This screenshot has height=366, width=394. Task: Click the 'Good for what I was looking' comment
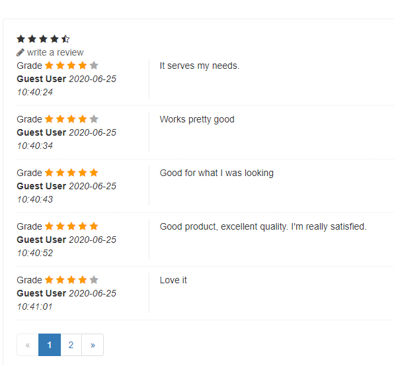[x=217, y=173]
